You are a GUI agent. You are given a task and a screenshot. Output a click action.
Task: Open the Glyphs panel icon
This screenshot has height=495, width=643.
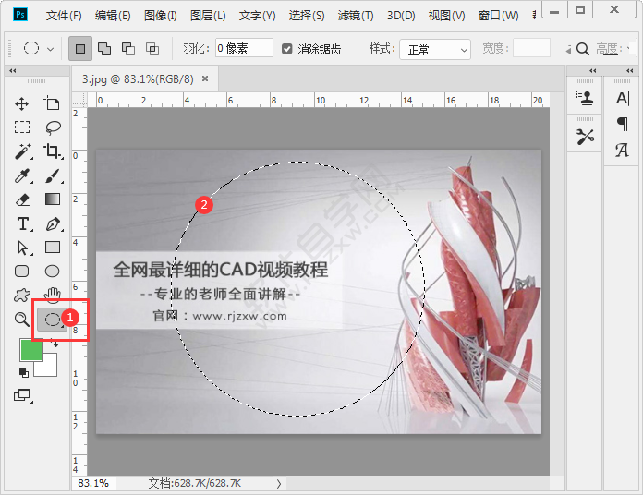622,150
